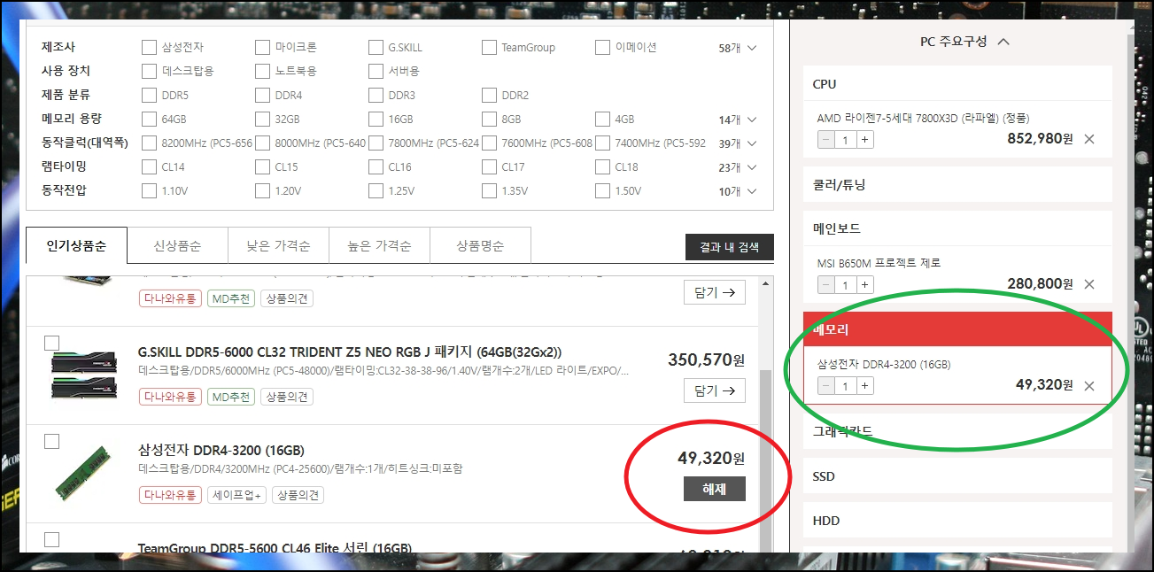Check the 32GB memory capacity filter
The width and height of the screenshot is (1154, 572).
pos(262,119)
